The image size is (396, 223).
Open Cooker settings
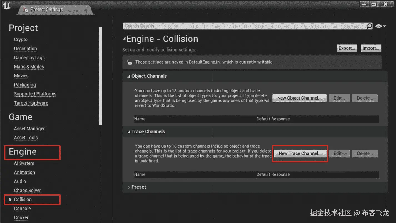pyautogui.click(x=21, y=218)
